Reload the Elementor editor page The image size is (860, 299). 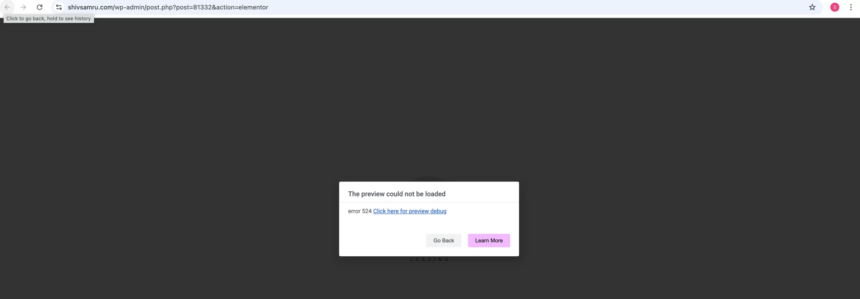[40, 7]
